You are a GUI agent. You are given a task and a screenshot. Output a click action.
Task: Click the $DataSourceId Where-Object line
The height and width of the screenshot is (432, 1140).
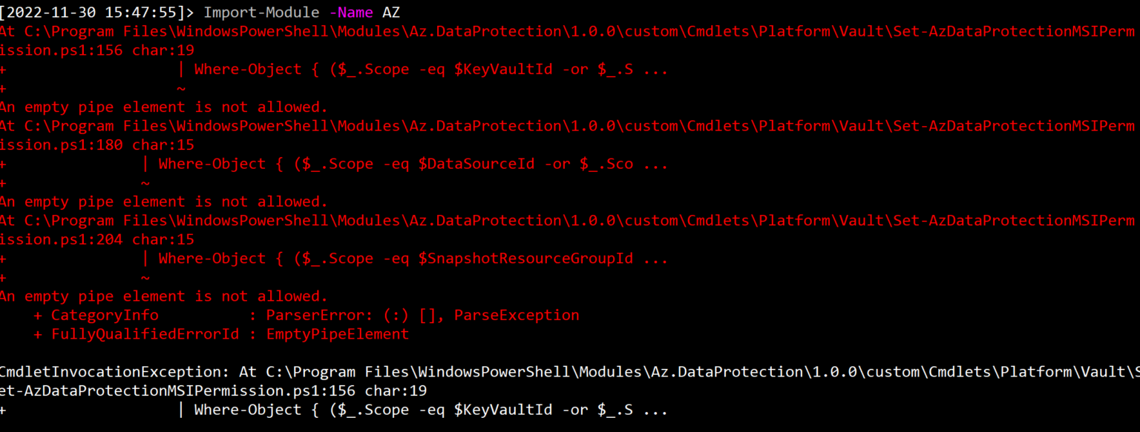point(413,164)
